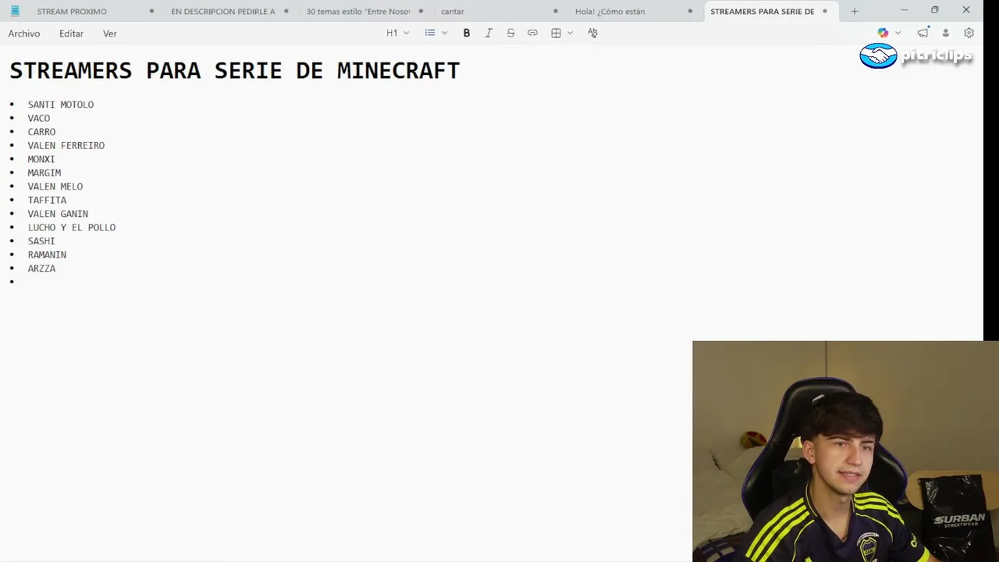Image resolution: width=999 pixels, height=562 pixels.
Task: Switch to the cantar tab
Action: click(x=453, y=11)
